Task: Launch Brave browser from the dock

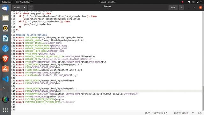Action: [5, 59]
